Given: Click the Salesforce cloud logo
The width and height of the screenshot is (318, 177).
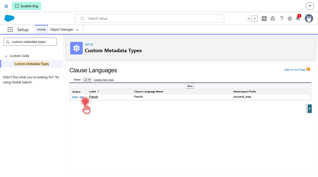Looking at the screenshot, I should coord(9,18).
